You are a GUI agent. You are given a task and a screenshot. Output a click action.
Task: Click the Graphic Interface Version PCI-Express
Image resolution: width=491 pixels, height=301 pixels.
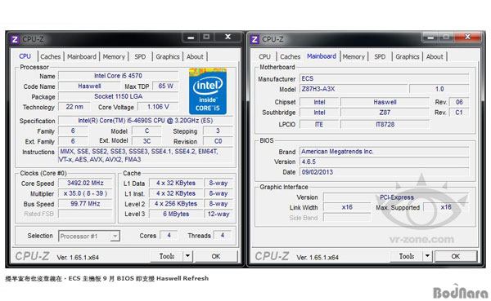pyautogui.click(x=396, y=197)
